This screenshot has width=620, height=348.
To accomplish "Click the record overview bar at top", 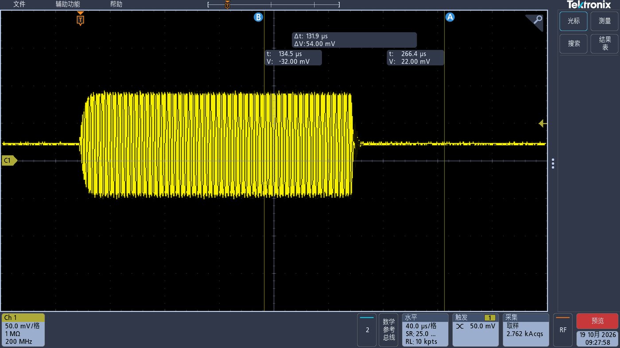I will point(274,5).
